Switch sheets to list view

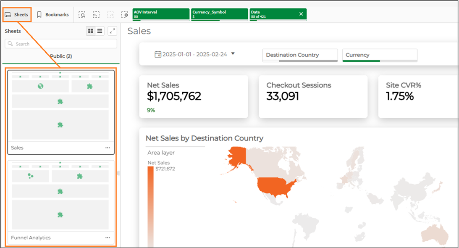(100, 31)
